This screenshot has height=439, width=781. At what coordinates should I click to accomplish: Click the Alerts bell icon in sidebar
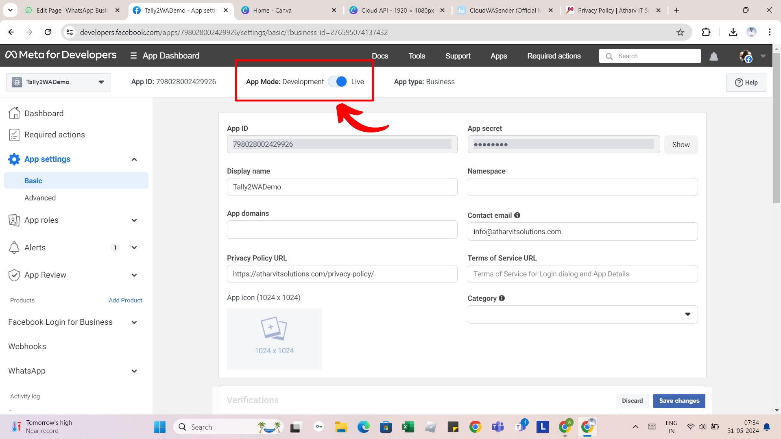[x=14, y=248]
